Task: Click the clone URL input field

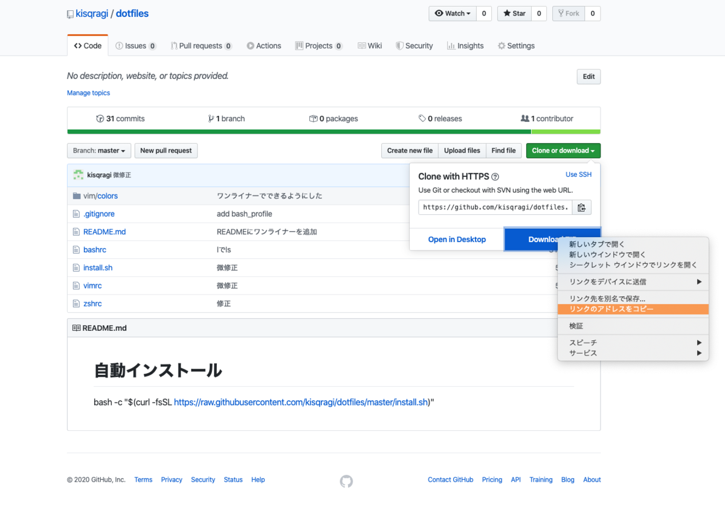Action: (x=496, y=208)
